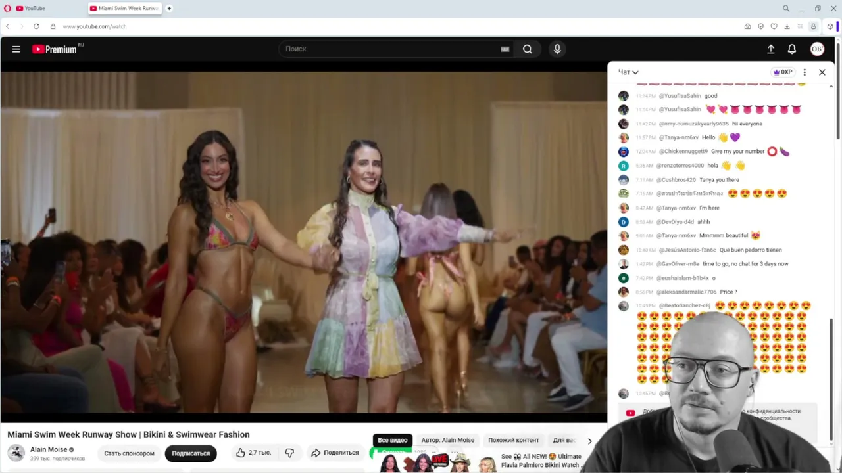Viewport: 842px width, 473px height.
Task: Subscribe with the Подписаться button
Action: point(191,453)
